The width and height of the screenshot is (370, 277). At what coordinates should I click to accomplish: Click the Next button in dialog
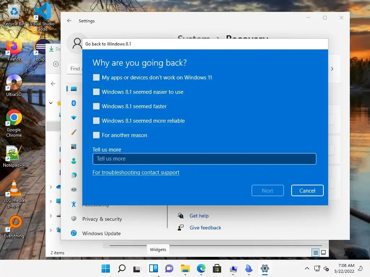268,190
